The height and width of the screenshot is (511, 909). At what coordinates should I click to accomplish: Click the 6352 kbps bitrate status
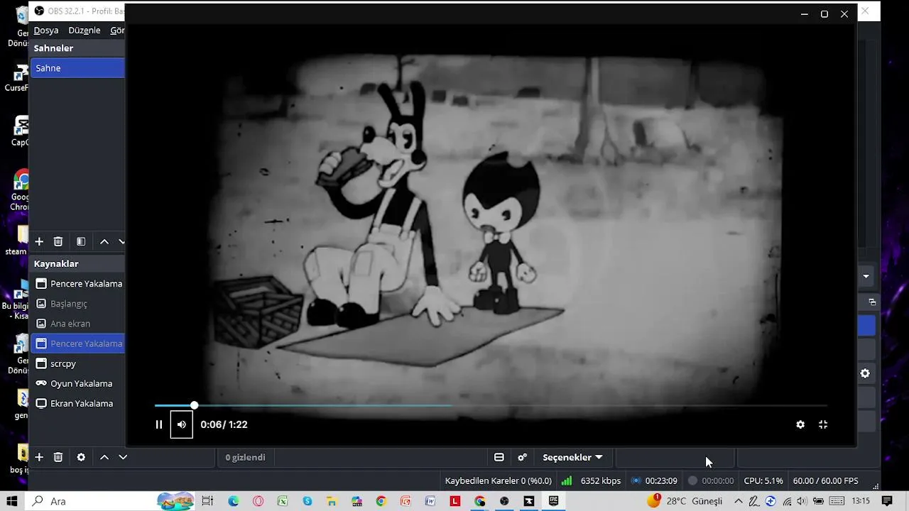601,480
